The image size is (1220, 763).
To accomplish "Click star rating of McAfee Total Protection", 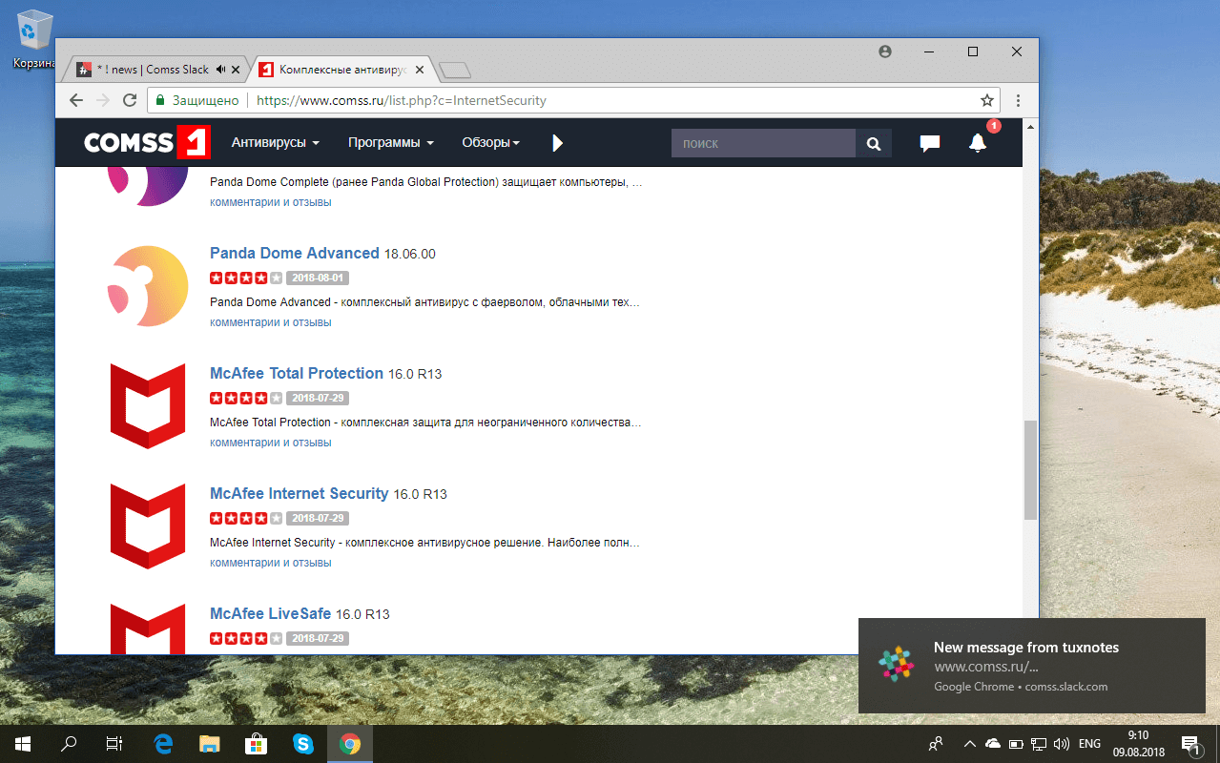I will coord(246,398).
